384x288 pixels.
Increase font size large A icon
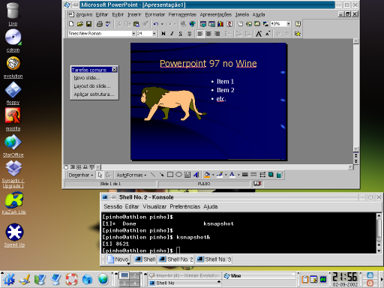[x=259, y=34]
